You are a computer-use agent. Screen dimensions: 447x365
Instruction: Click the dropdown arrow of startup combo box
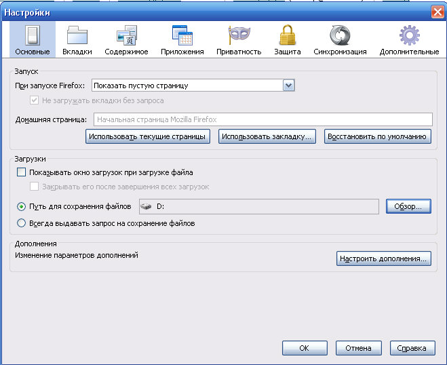tap(288, 85)
